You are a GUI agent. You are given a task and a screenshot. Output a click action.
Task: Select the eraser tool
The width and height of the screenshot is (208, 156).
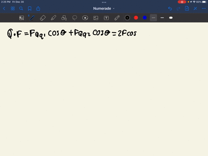(x=43, y=18)
